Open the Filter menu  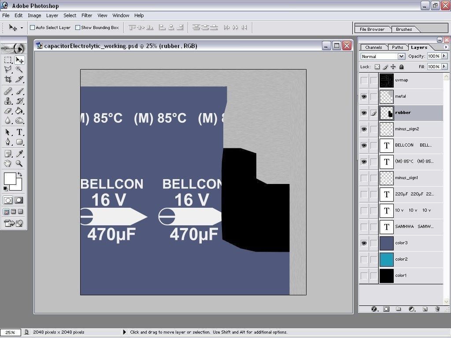point(87,15)
